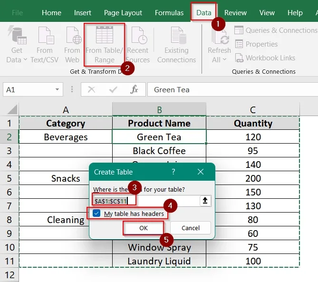
Task: Click the formula bar showing Green Tea
Action: [232, 89]
